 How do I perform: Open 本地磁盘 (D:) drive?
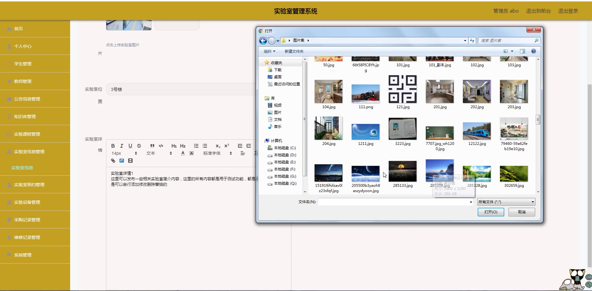282,155
